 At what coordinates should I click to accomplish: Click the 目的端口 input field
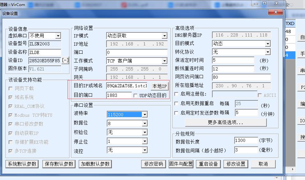(119, 95)
